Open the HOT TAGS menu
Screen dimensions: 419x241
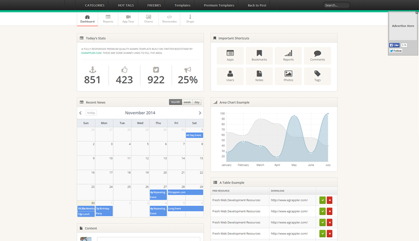pyautogui.click(x=126, y=5)
